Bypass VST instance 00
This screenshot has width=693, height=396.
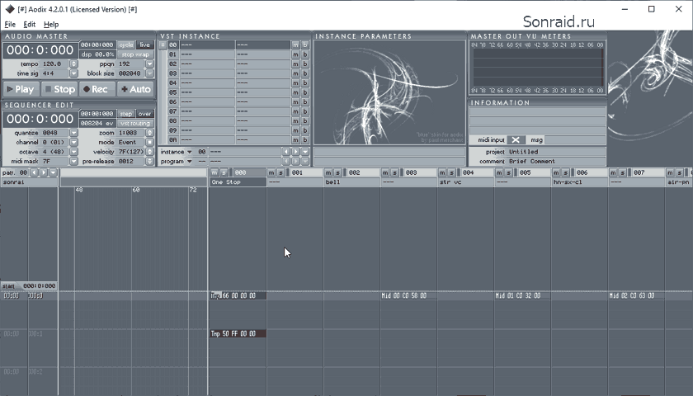(305, 45)
